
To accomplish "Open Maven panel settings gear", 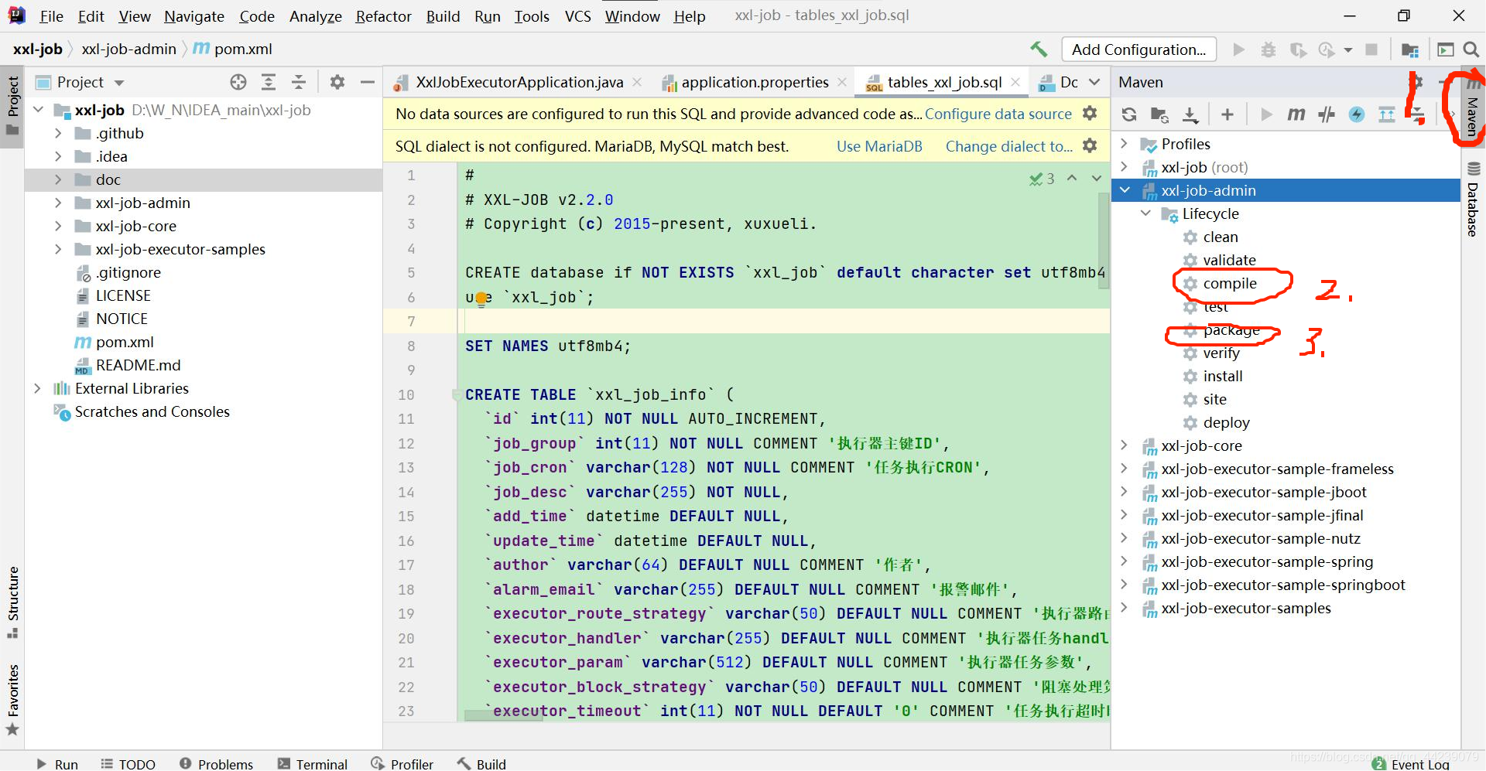I will coord(1416,82).
